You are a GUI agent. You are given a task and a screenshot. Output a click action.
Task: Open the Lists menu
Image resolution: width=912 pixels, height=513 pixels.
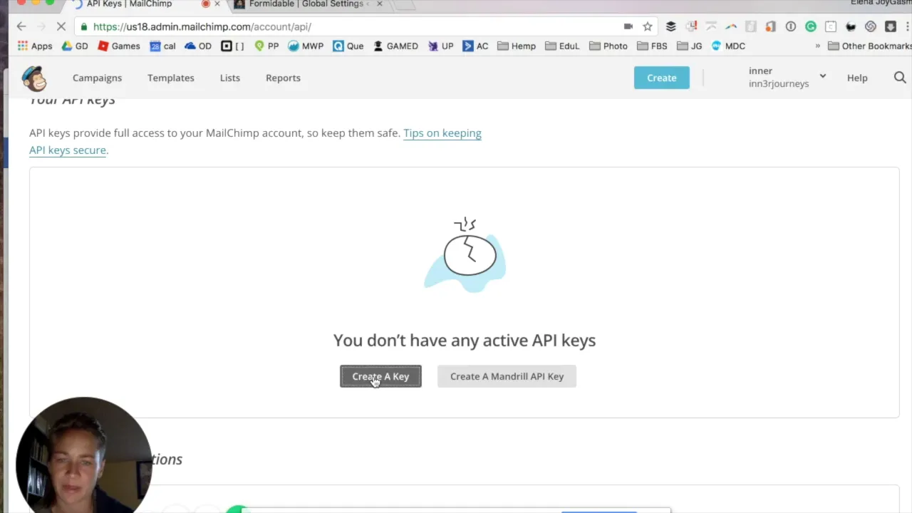click(229, 78)
